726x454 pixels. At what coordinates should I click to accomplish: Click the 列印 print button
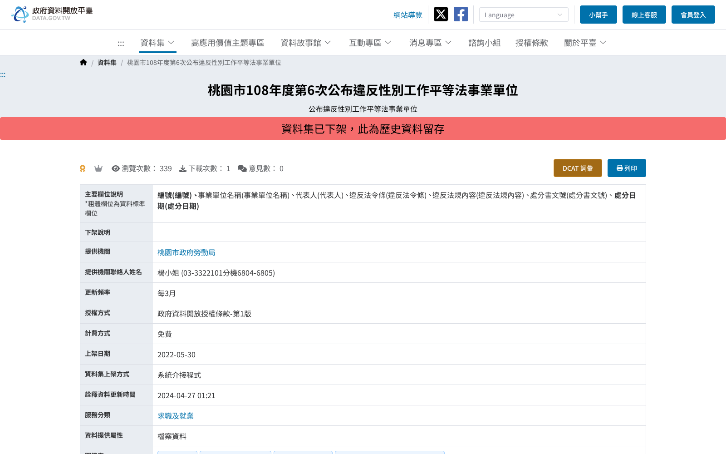pos(627,168)
